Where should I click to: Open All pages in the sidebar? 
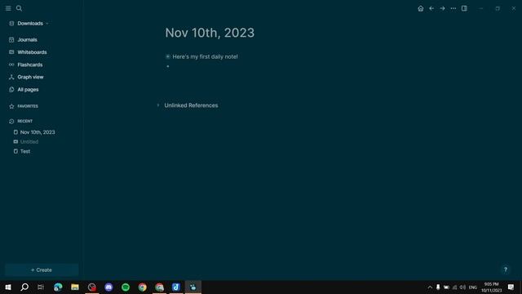[x=28, y=90]
